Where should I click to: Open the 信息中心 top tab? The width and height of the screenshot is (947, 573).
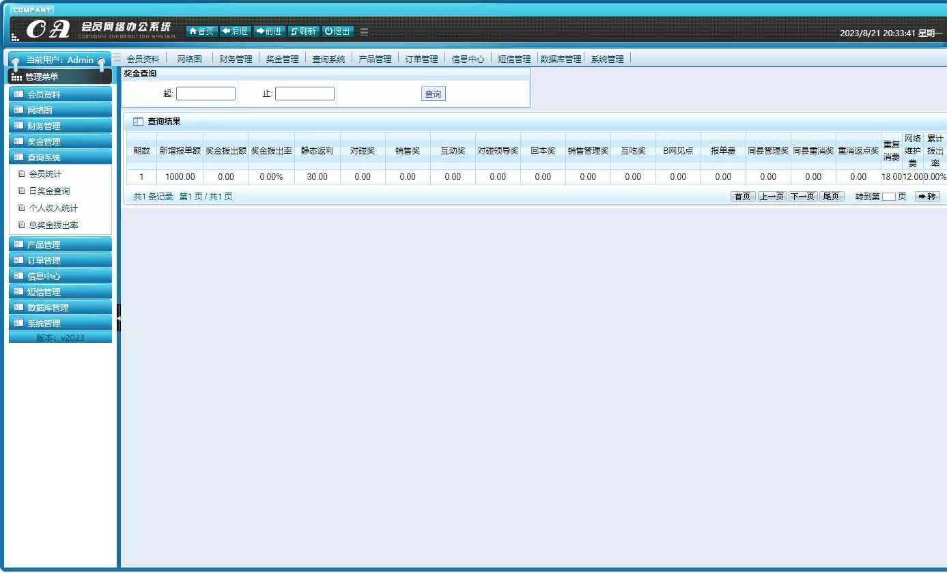(x=468, y=59)
